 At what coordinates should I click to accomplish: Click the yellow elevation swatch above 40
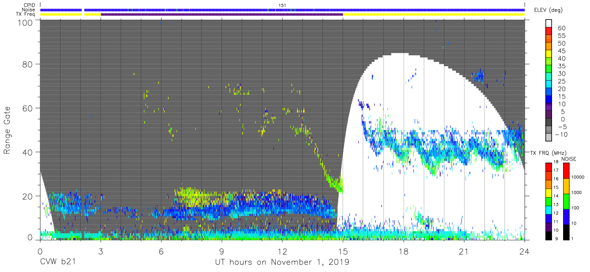coord(550,54)
